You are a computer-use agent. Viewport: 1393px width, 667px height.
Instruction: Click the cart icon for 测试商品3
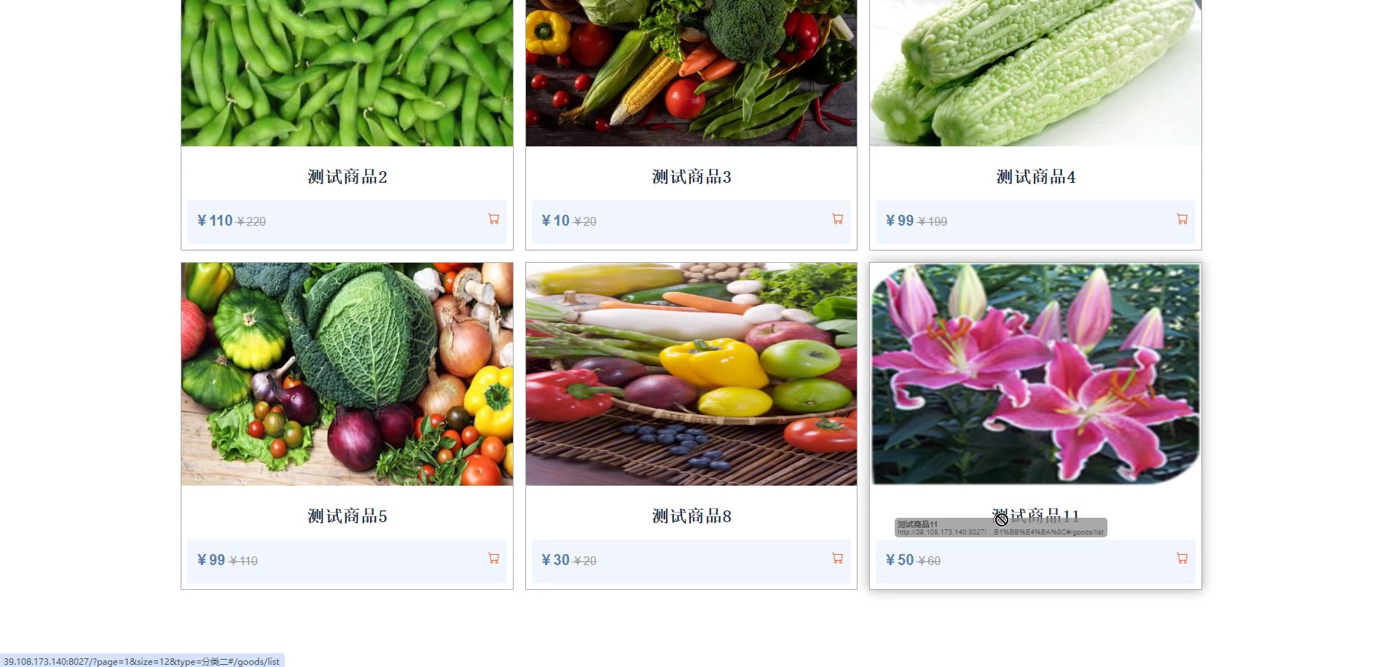click(x=838, y=219)
